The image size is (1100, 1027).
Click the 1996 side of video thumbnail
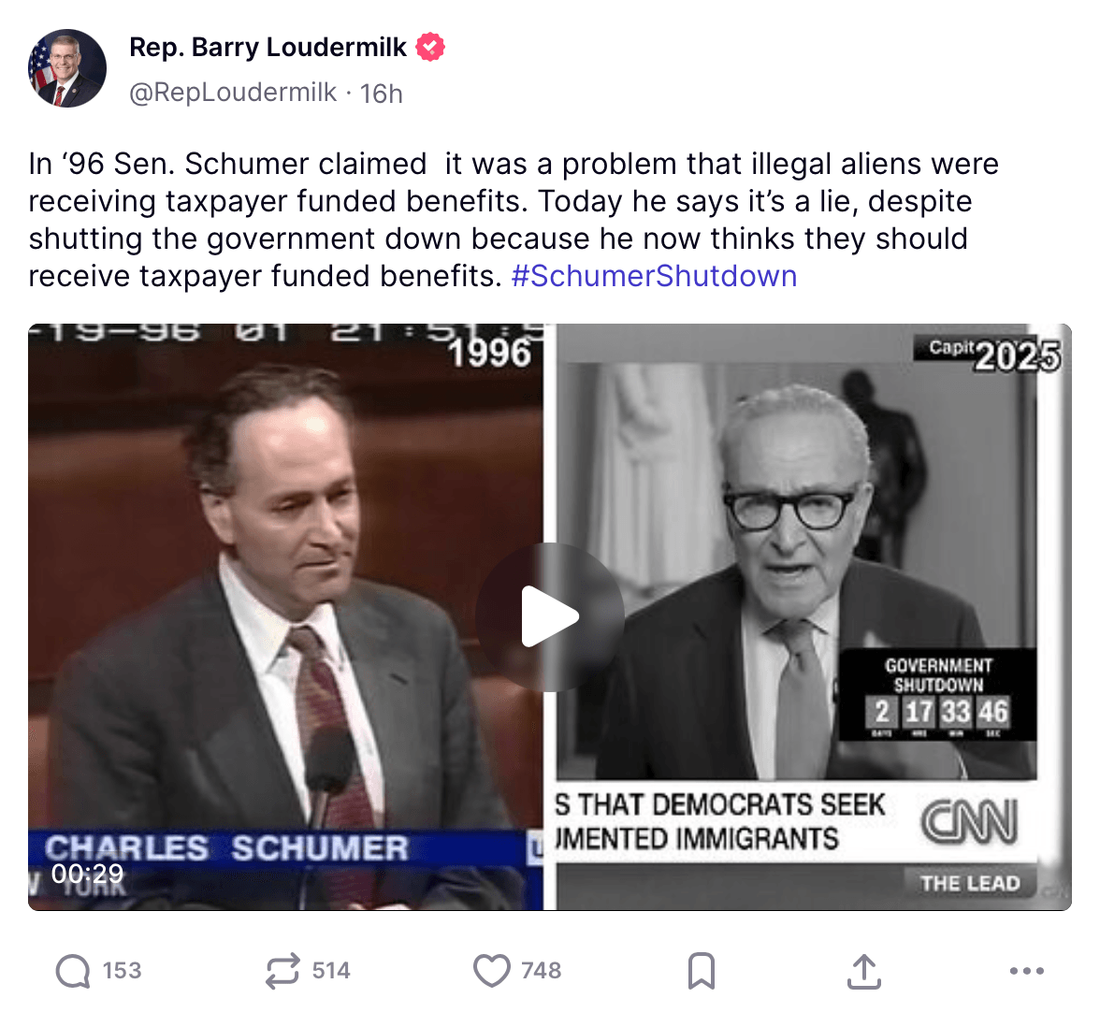(285, 616)
